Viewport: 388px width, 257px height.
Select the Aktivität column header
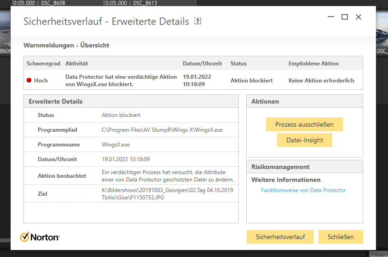[76, 64]
